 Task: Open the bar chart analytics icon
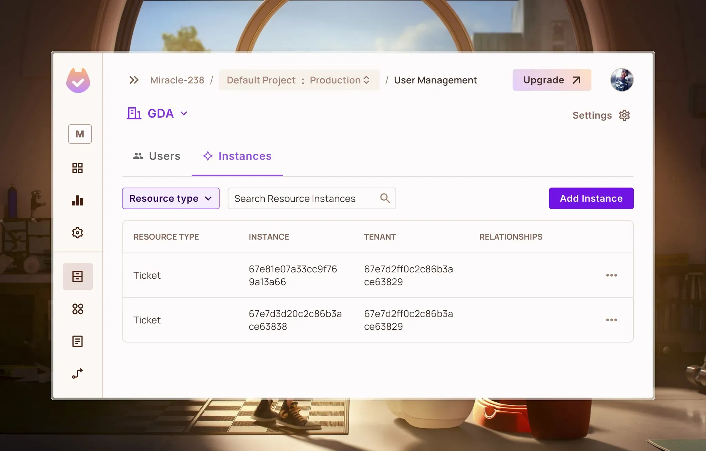[78, 201]
